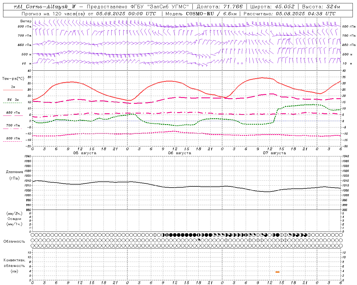Click the (мм/3ч.) precipitation unit label

(15, 213)
